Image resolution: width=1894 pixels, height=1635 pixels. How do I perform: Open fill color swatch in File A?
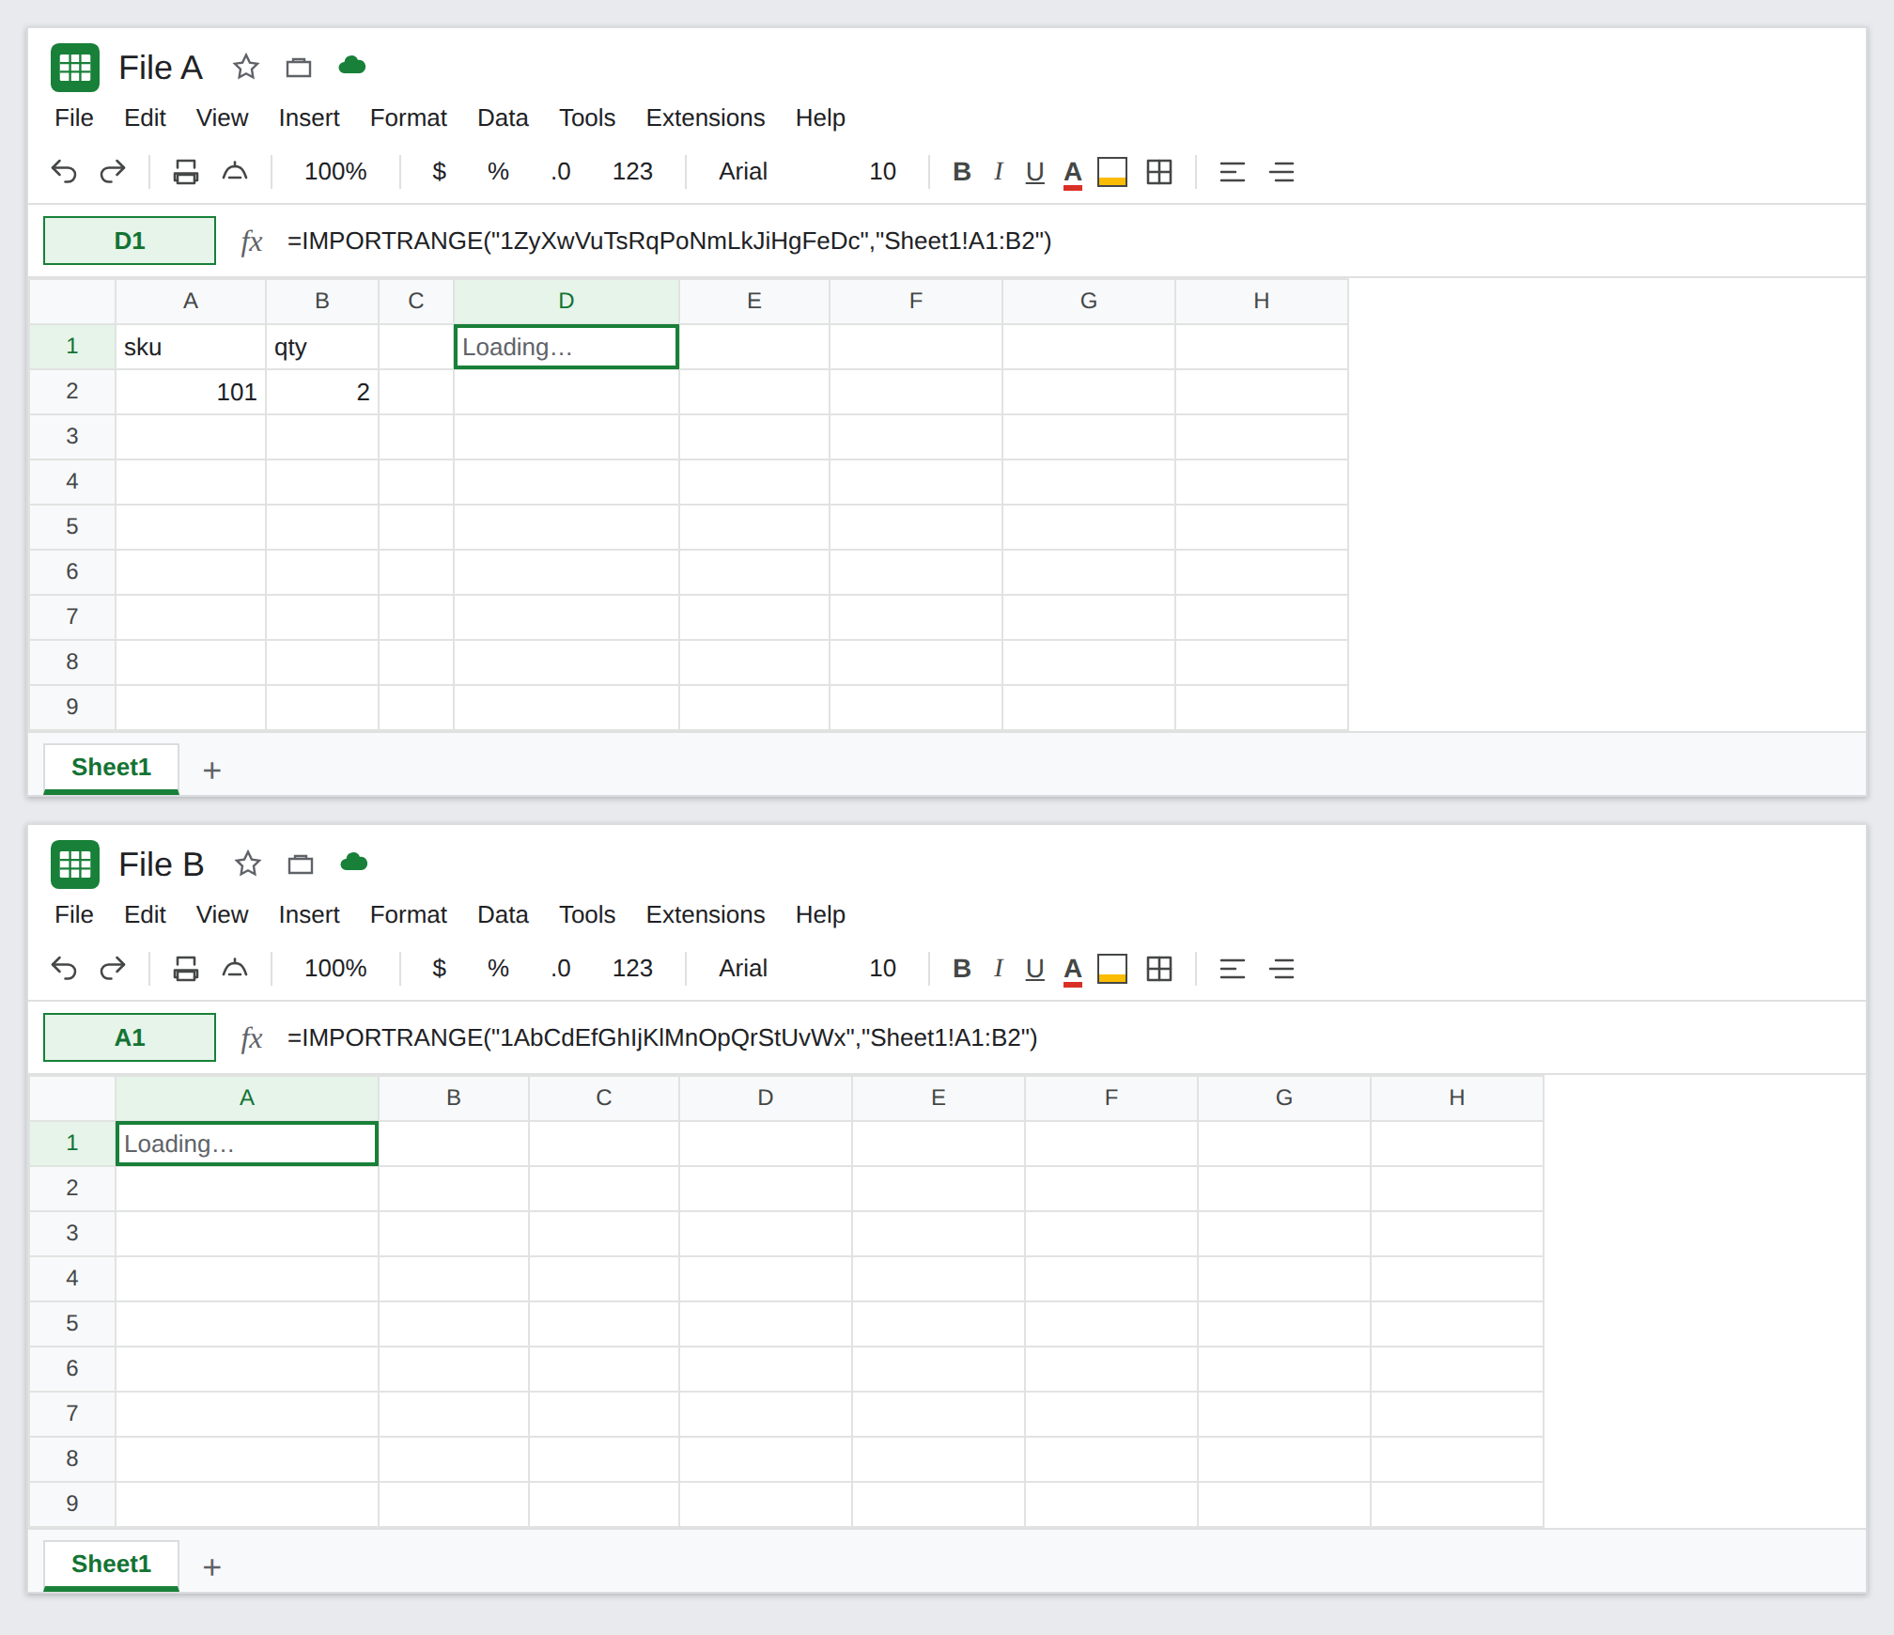pyautogui.click(x=1112, y=172)
